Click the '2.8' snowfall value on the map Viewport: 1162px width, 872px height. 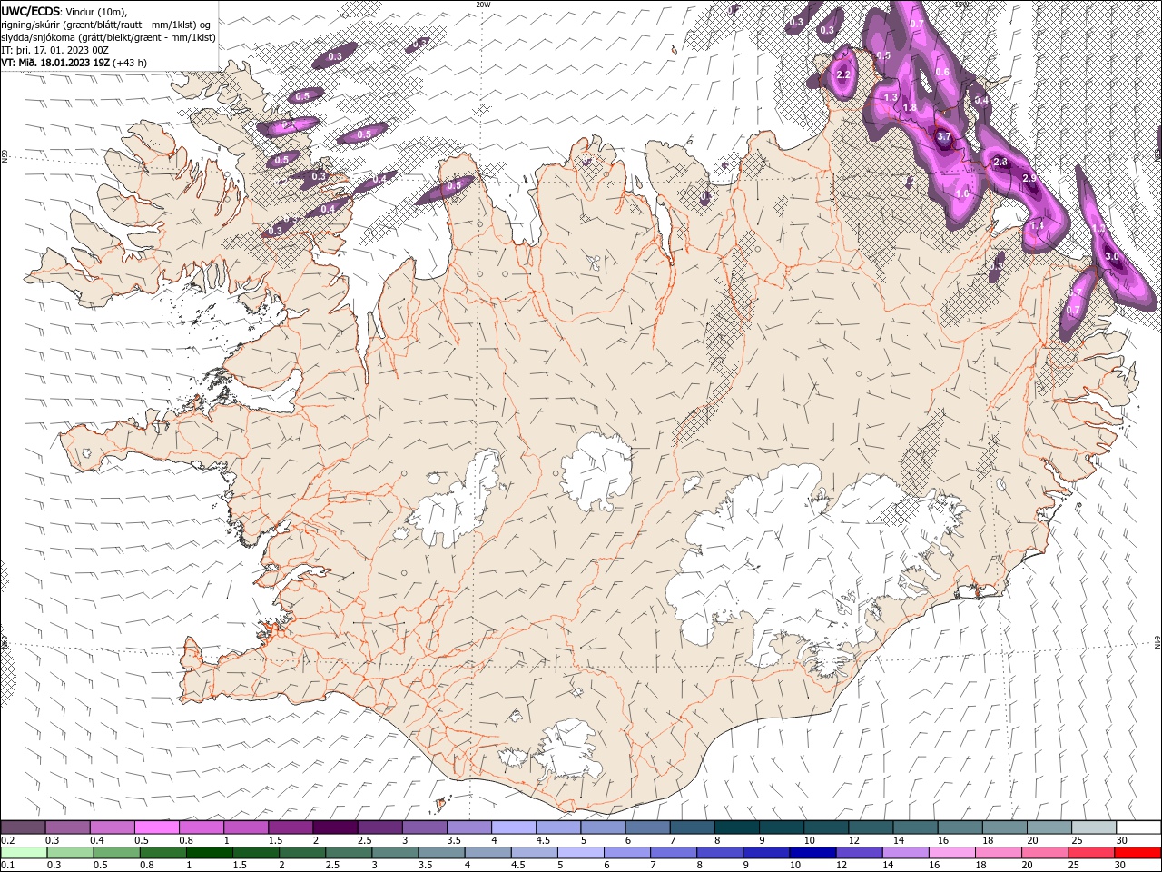(x=1001, y=162)
